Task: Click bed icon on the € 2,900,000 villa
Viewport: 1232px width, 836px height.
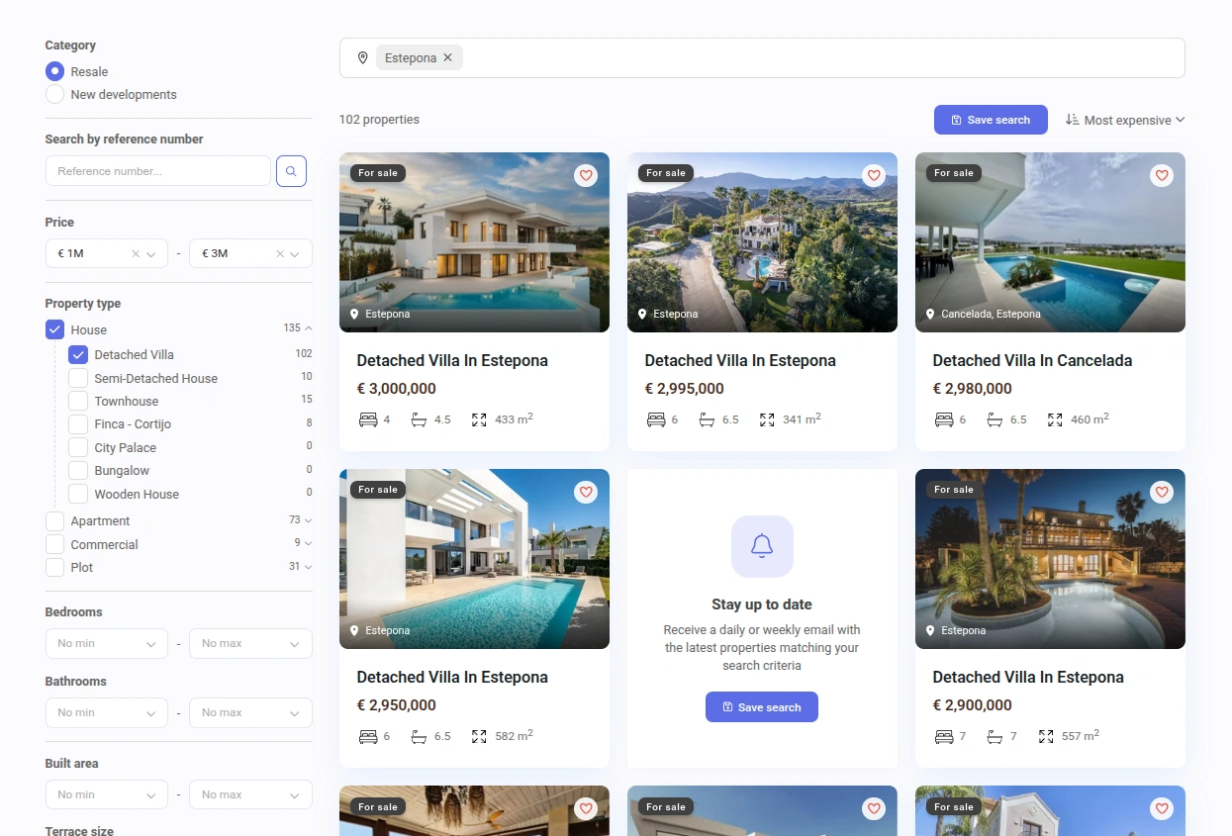Action: [944, 736]
